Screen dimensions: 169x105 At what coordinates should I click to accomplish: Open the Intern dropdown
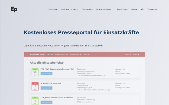(x=136, y=54)
